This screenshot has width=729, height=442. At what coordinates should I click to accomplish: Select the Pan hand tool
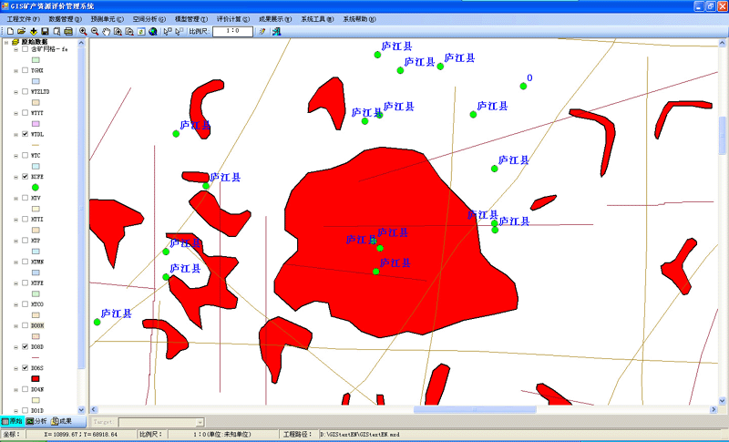pos(107,31)
